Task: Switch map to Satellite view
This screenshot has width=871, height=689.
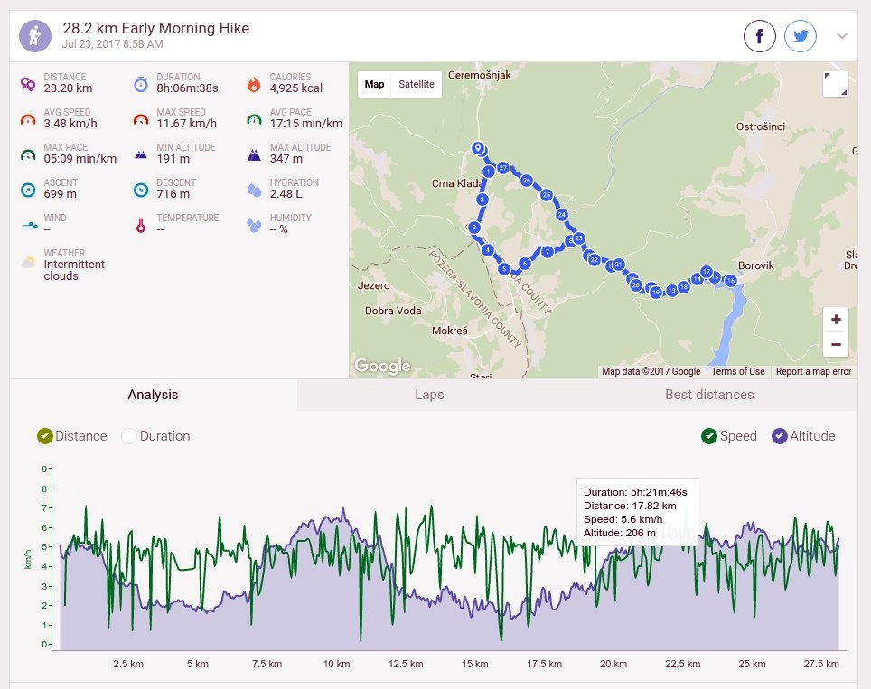Action: [x=416, y=84]
